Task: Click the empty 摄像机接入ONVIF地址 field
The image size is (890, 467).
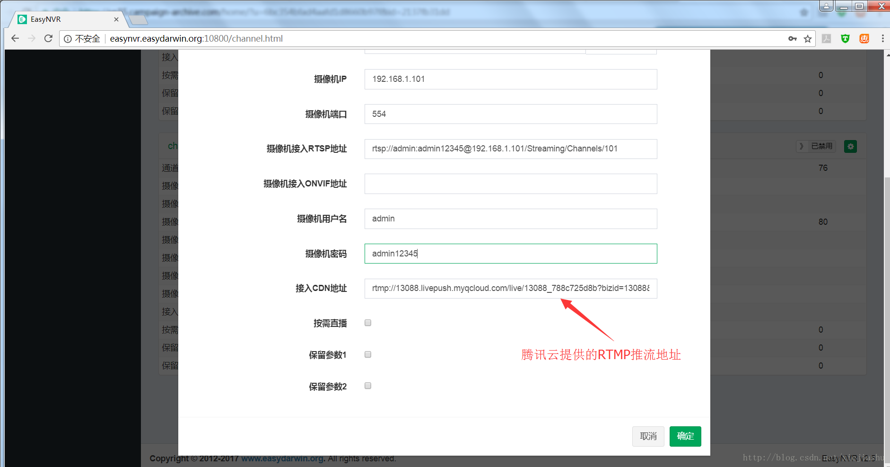Action: (511, 184)
